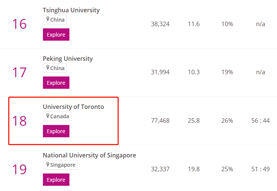Click location pin icon in Tsinghua's China tag
The height and width of the screenshot is (191, 277).
(48, 19)
